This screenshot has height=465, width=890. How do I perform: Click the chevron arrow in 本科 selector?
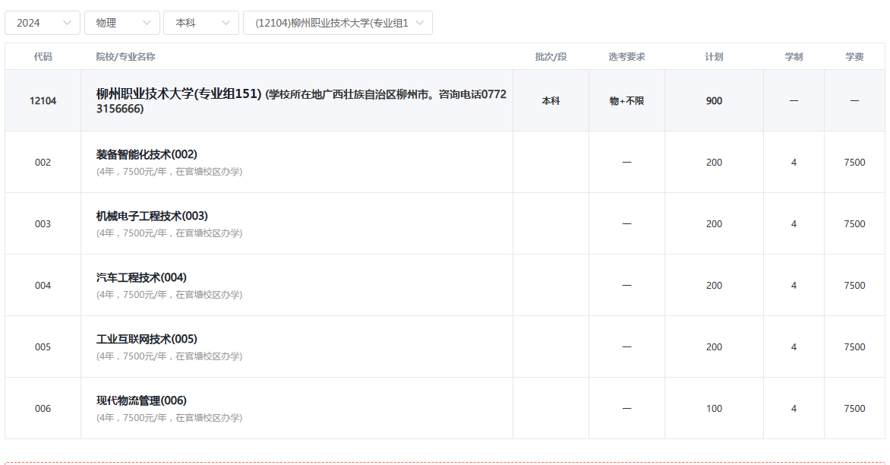(226, 23)
